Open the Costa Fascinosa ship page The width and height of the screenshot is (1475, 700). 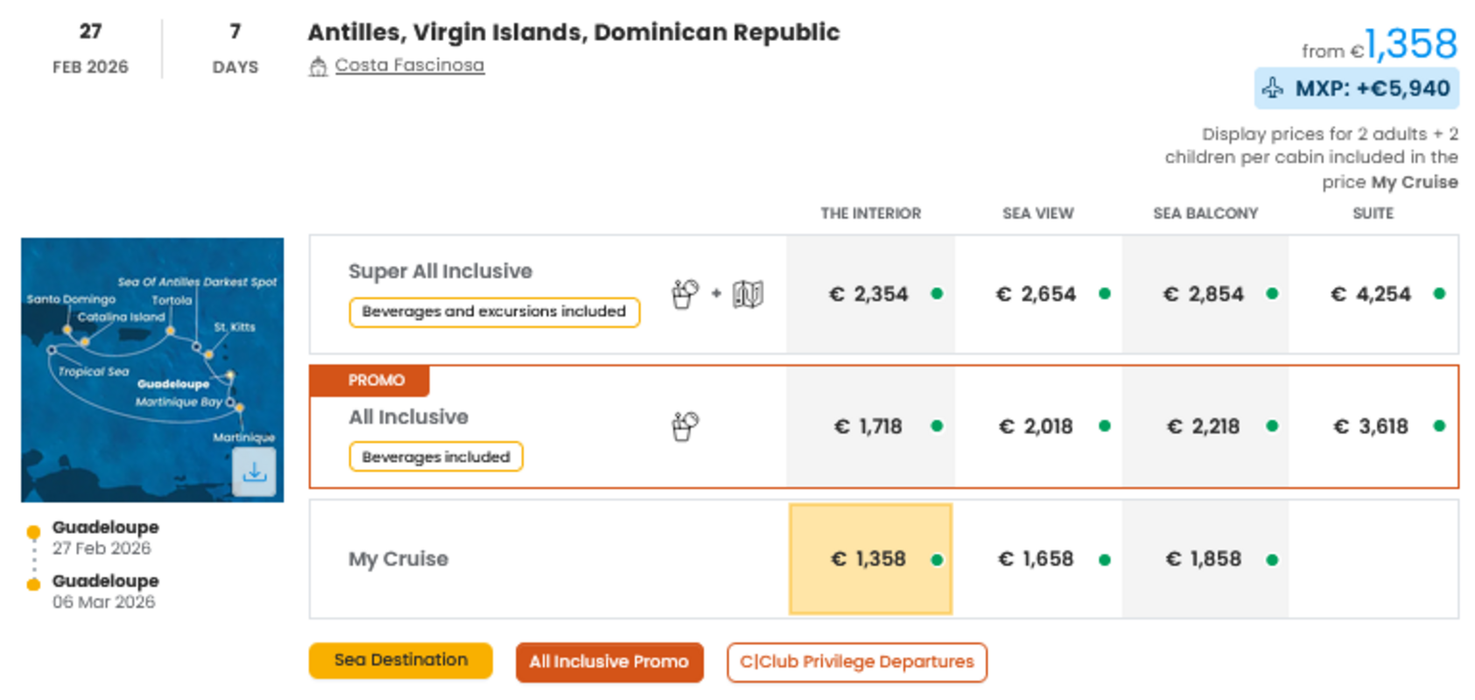click(x=409, y=65)
